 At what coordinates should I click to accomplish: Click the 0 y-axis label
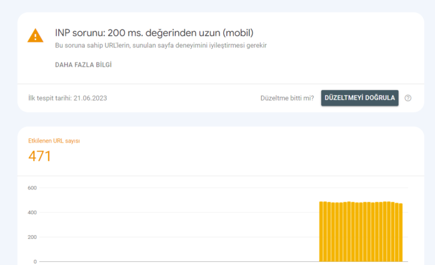[35, 261]
